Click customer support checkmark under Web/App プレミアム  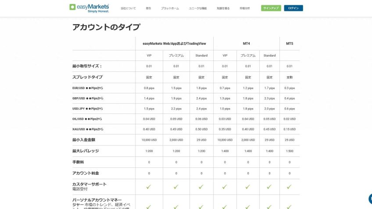point(176,187)
